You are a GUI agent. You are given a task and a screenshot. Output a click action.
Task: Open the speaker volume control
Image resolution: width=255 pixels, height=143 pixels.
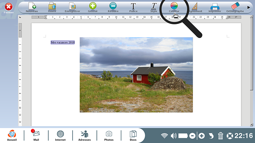[x=174, y=136]
